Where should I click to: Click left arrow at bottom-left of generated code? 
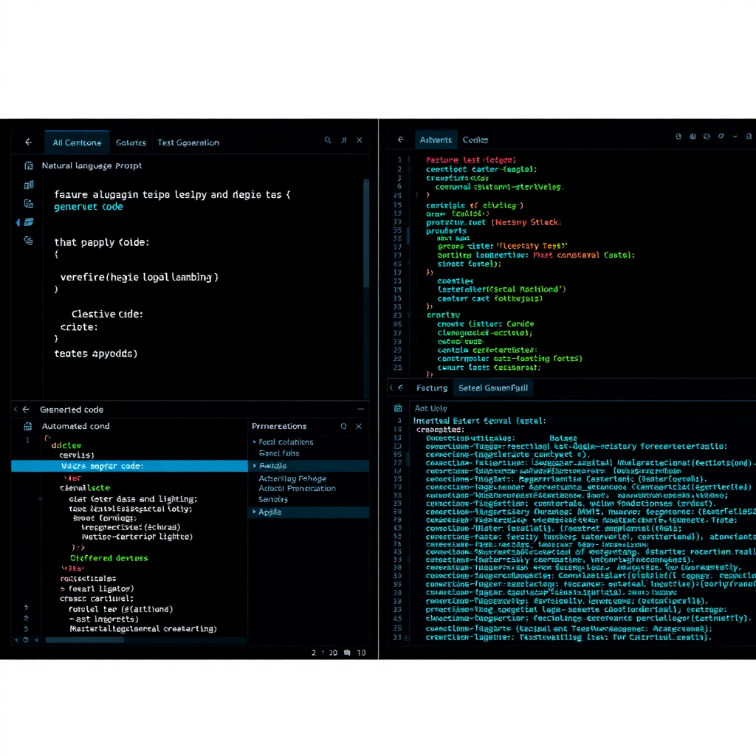(16, 640)
